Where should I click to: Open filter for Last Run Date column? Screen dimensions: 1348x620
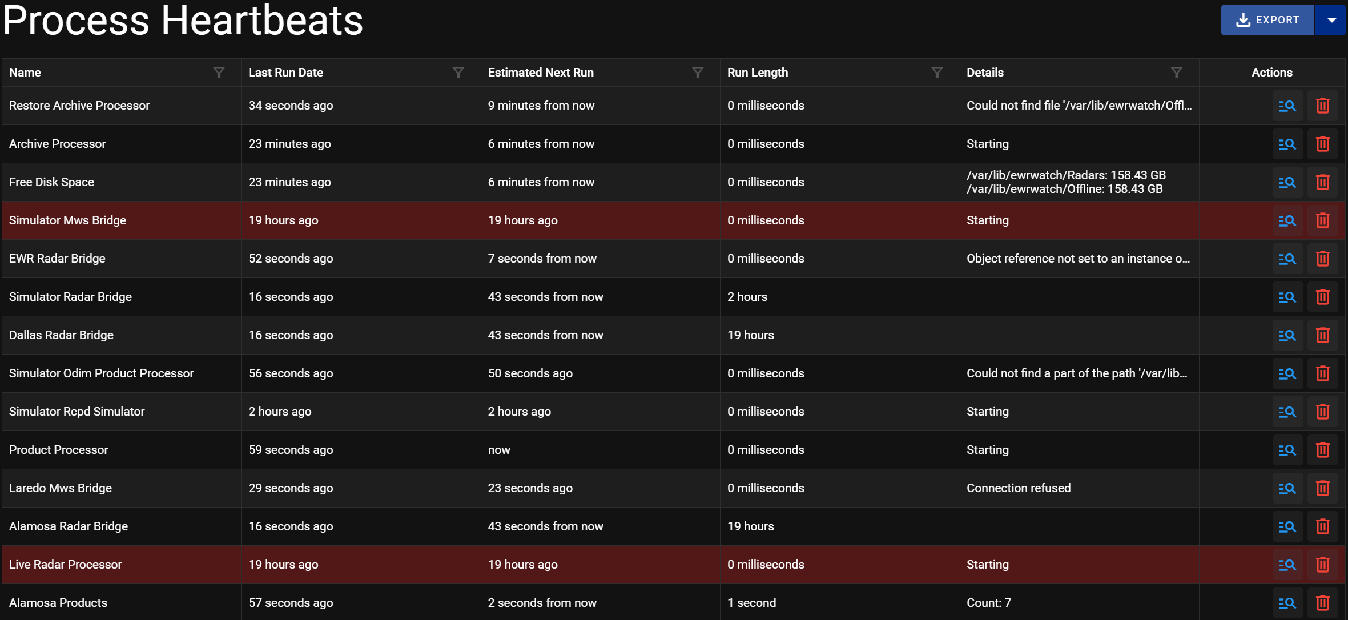click(458, 73)
